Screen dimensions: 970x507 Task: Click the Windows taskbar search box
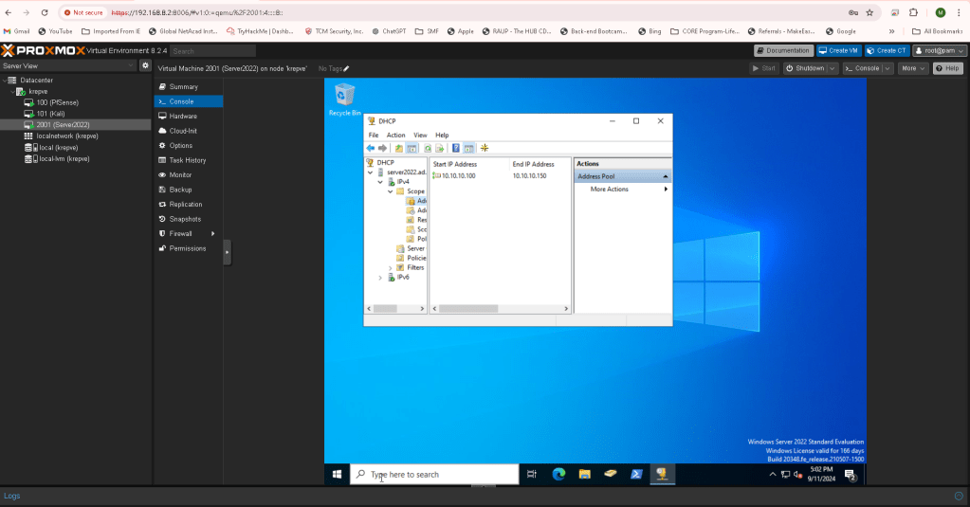(x=434, y=474)
